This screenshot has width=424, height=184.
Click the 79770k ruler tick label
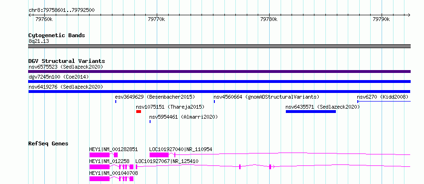[x=157, y=19]
